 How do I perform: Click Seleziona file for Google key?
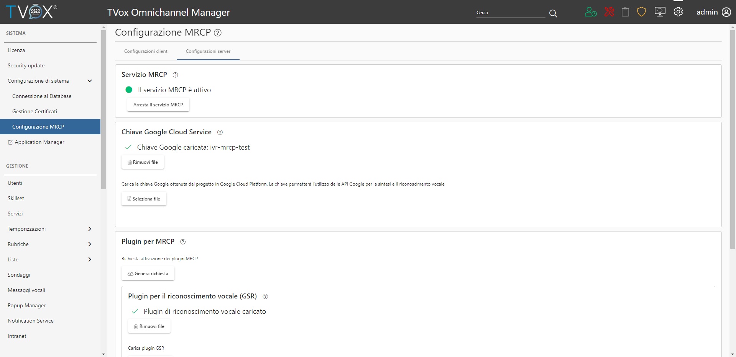coord(144,199)
